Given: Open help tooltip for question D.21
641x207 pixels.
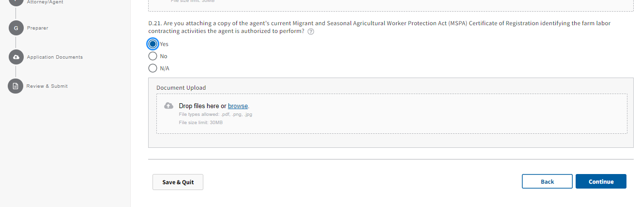Looking at the screenshot, I should tap(311, 32).
